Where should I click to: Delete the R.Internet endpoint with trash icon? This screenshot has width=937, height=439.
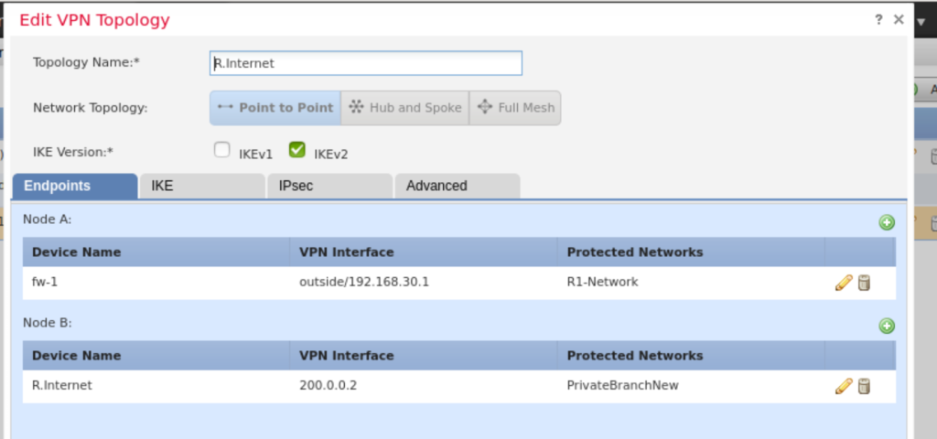click(x=864, y=386)
